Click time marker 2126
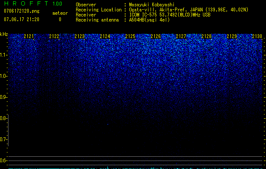Image resolution: width=266 pixels, height=169 pixels. pos(156,36)
